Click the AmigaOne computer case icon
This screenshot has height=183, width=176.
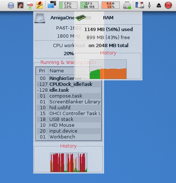(x=40, y=18)
